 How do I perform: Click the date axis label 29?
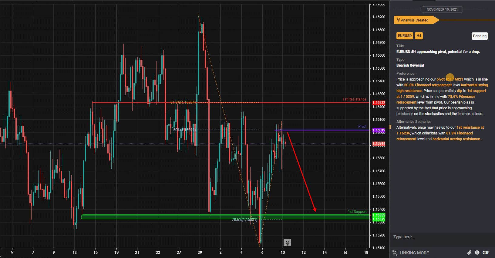point(200,252)
